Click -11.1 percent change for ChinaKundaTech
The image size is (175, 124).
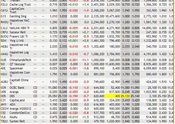85,60
